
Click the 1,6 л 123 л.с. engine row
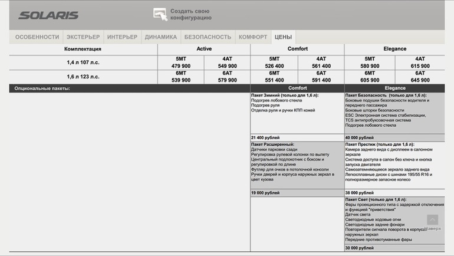pos(83,77)
